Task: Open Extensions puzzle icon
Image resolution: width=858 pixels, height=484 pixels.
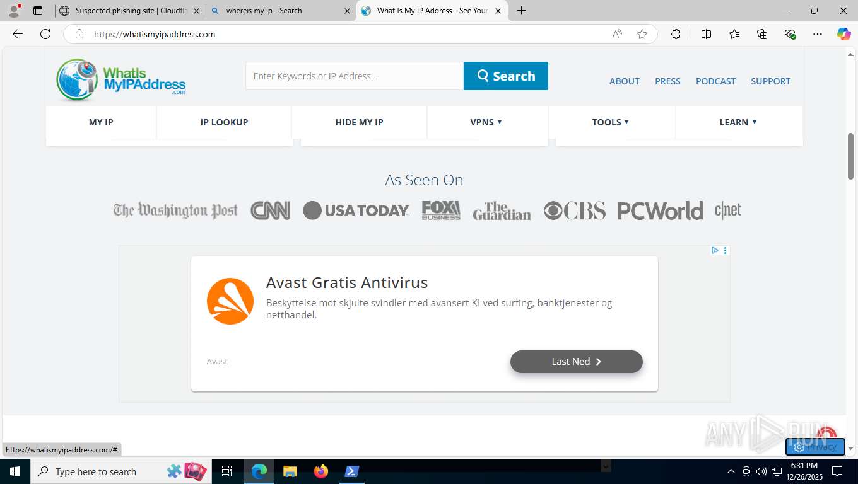Action: click(x=676, y=34)
